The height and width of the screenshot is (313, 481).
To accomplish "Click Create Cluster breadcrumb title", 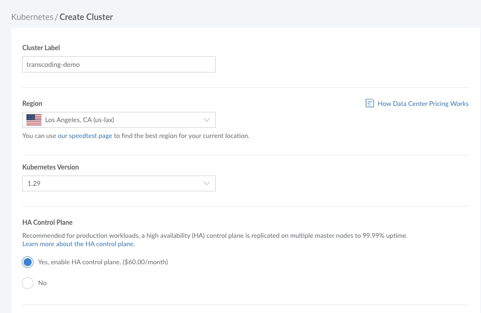I will (86, 17).
